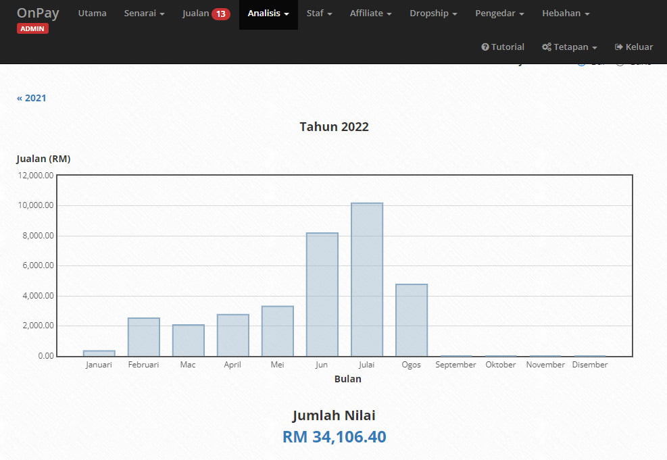
Task: Open the Analisis dropdown
Action: click(x=268, y=14)
